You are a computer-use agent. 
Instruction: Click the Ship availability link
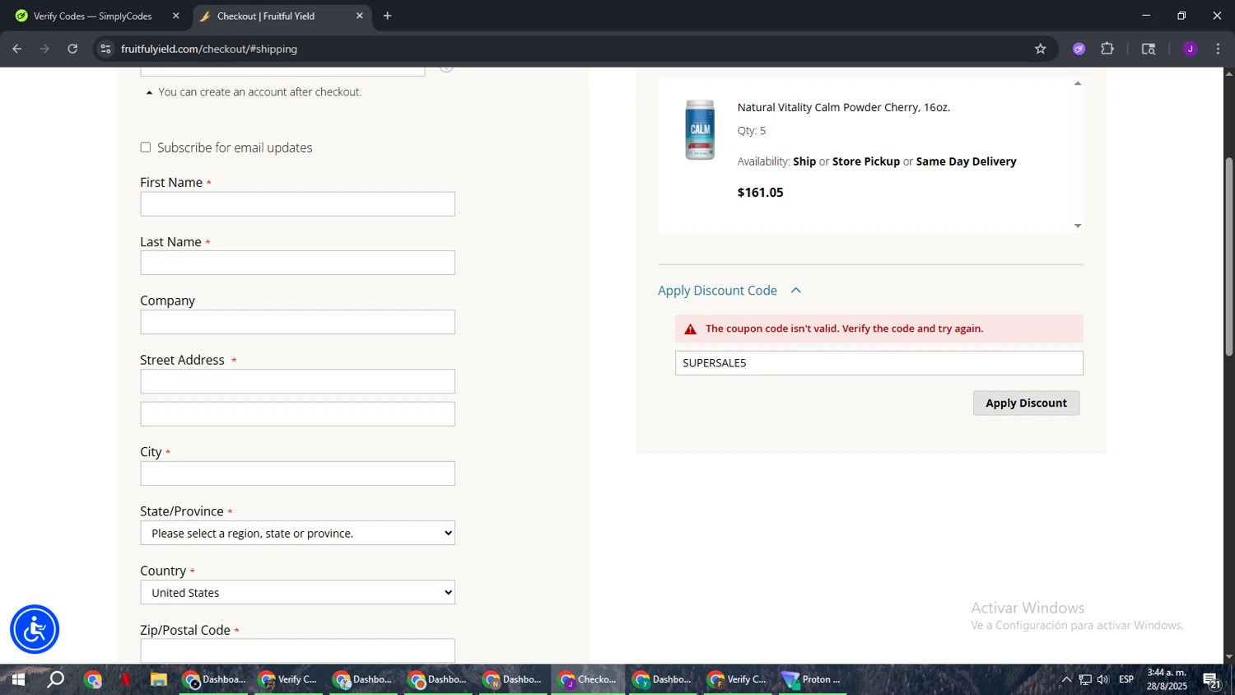[804, 161]
